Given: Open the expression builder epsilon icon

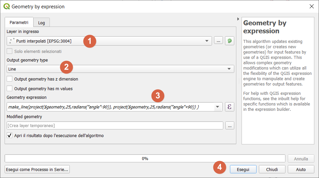Looking at the screenshot, I should (x=230, y=107).
